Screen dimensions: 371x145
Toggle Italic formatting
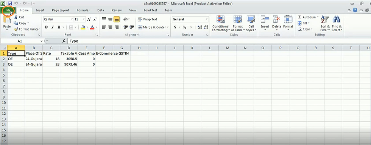point(53,27)
